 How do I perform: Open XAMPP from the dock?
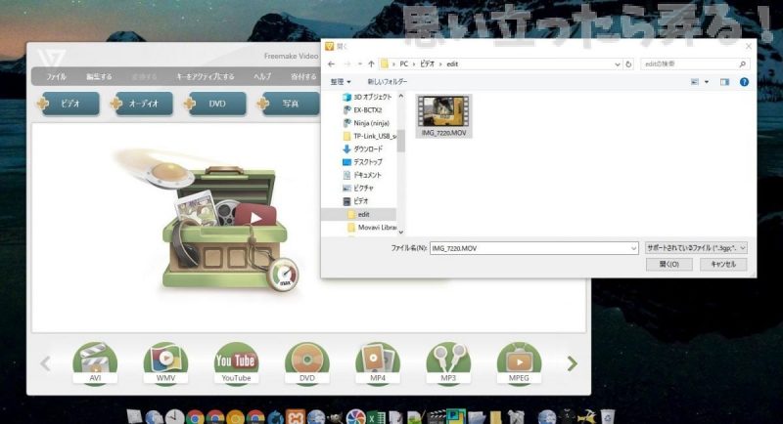click(x=296, y=417)
